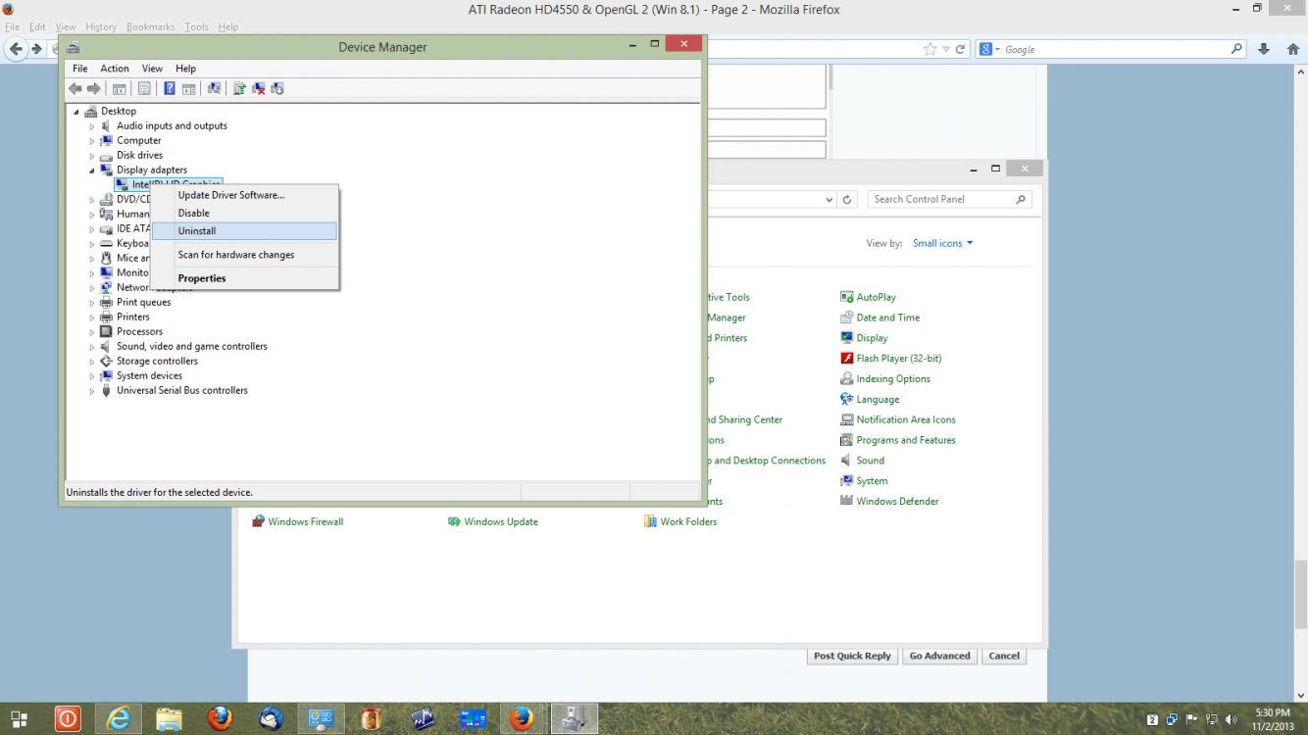Collapse the Display adapters node
Viewport: 1308px width, 735px height.
click(92, 171)
